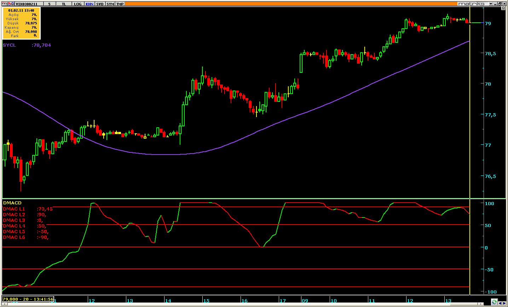The width and height of the screenshot is (508, 307).
Task: Click the VIX0300211 symbol button
Action: coord(29,4)
